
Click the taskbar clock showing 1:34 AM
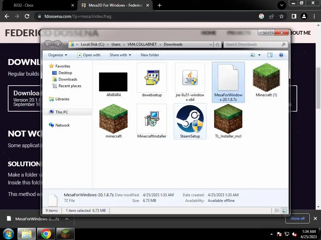point(309,234)
